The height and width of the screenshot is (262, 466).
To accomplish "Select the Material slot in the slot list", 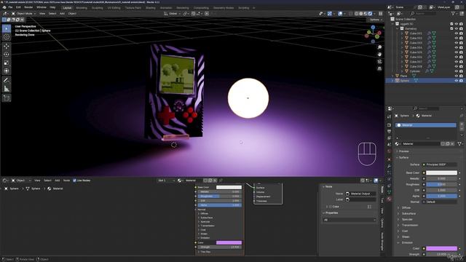I will point(425,125).
